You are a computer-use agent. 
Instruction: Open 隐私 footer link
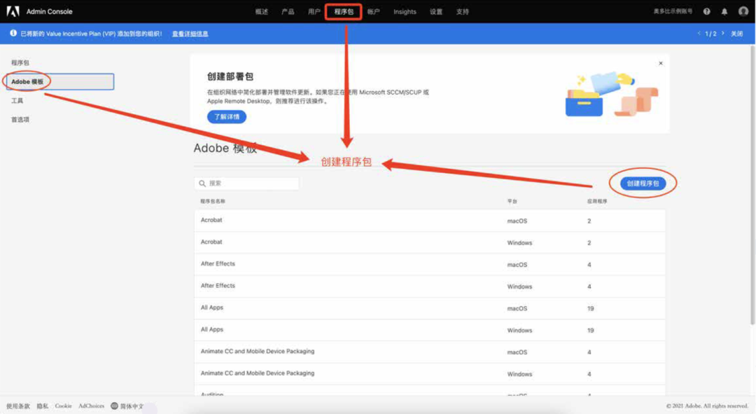coord(43,406)
